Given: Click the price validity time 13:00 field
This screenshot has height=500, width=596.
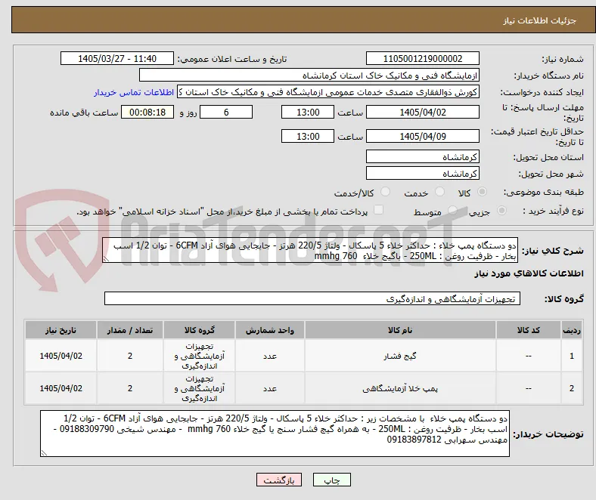Looking at the screenshot, I should pos(308,136).
